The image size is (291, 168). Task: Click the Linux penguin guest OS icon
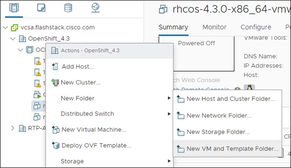tap(249, 87)
